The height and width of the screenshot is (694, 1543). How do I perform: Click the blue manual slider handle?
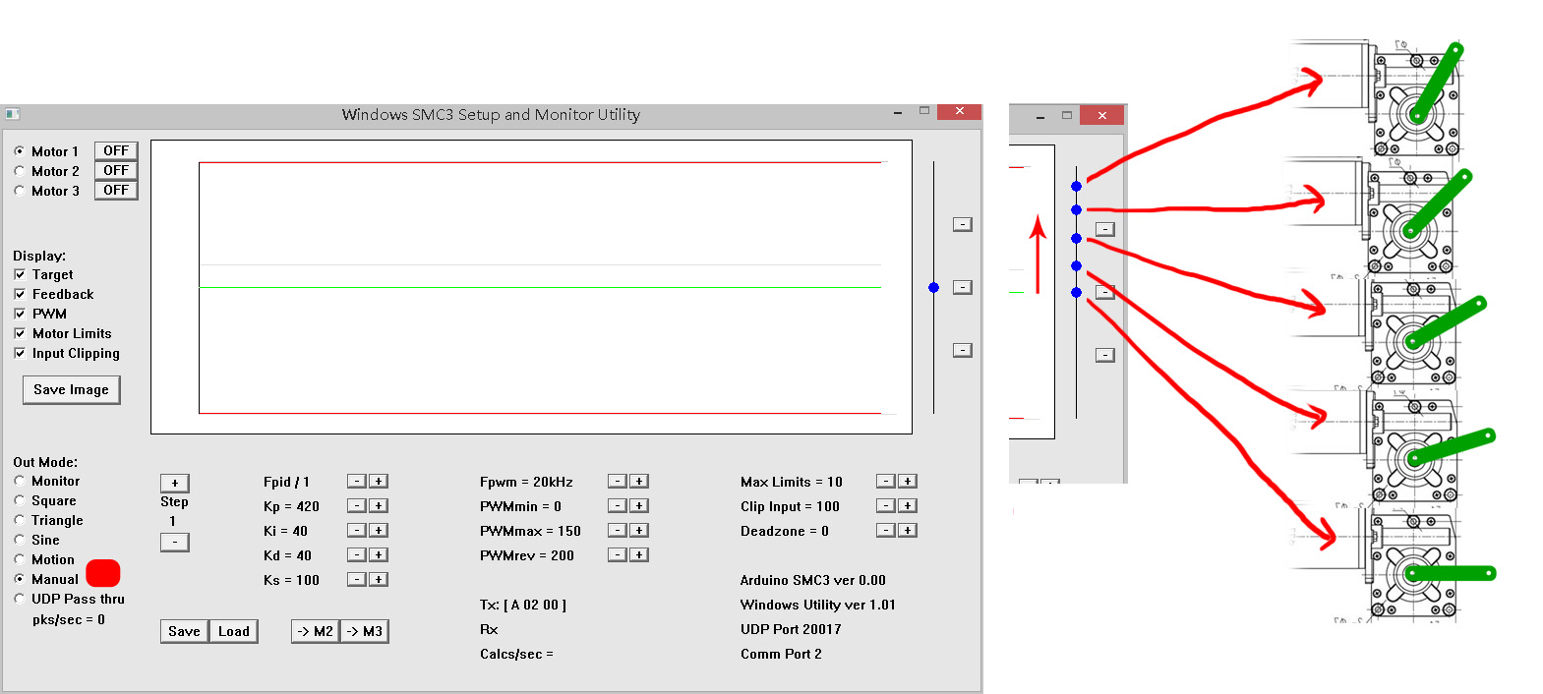tap(933, 287)
